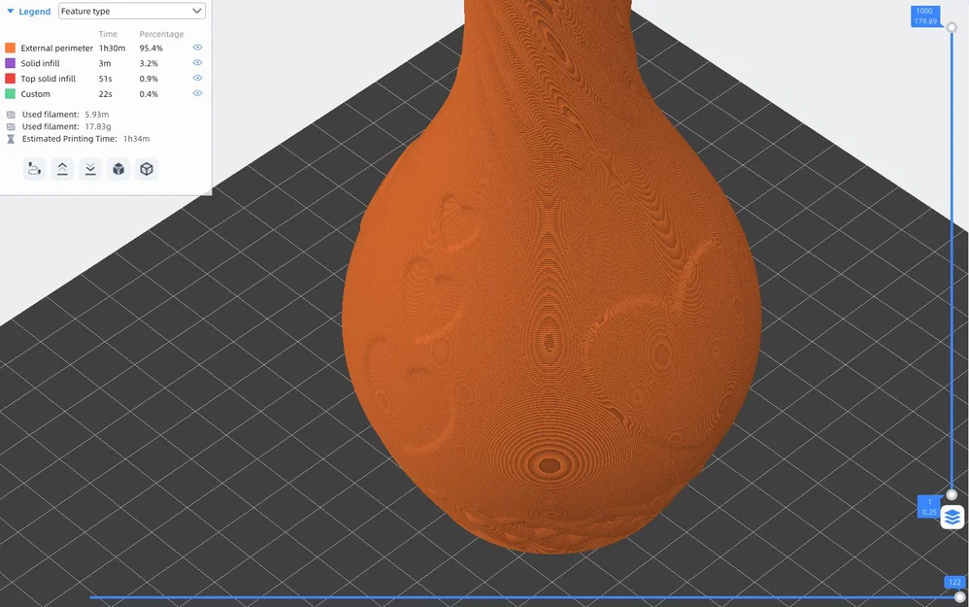Click the layers stack icon by slider

pyautogui.click(x=952, y=517)
